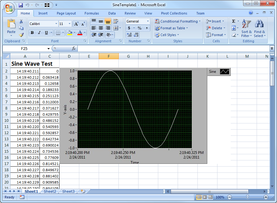277x203 pixels.
Task: Click the Cut scissors icon
Action: (x=21, y=21)
